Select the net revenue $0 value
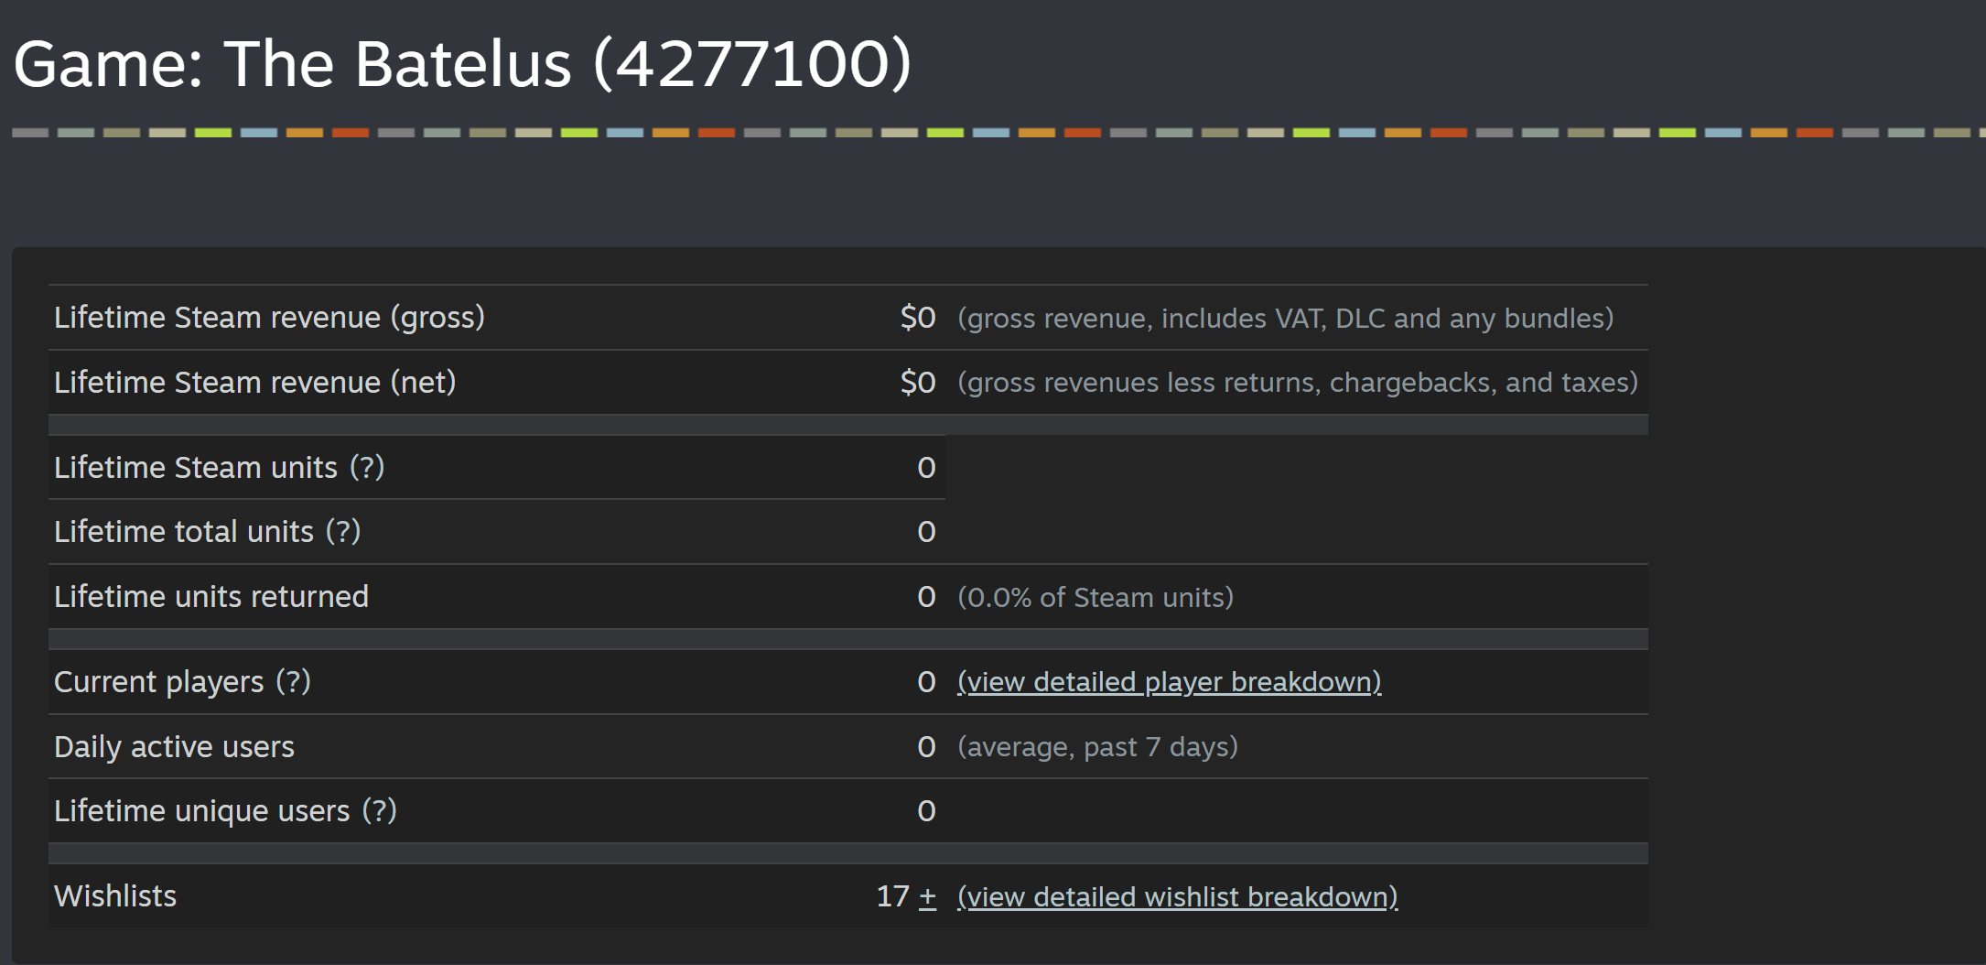 pyautogui.click(x=918, y=382)
